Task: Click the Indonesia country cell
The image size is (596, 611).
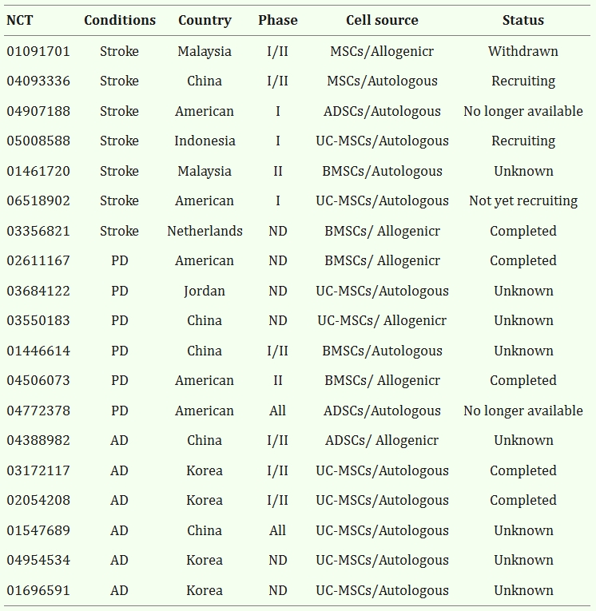Action: pos(205,141)
